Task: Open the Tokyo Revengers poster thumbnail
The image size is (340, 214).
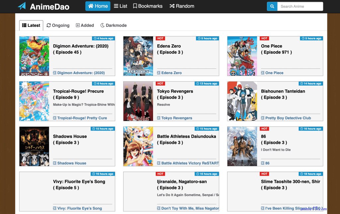Action: pyautogui.click(x=138, y=101)
